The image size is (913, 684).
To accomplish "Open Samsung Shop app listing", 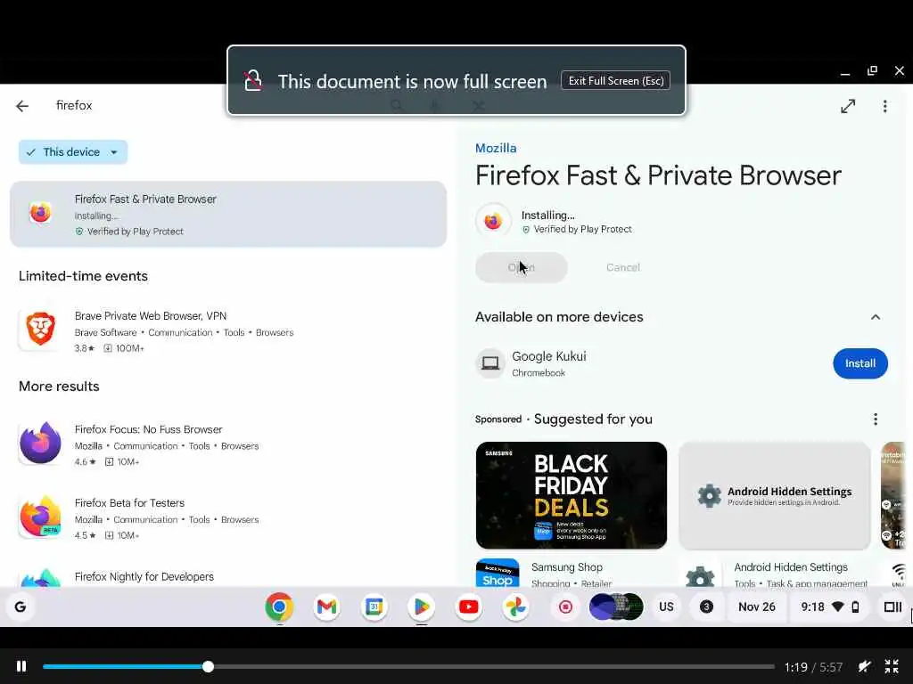I will 572,574.
